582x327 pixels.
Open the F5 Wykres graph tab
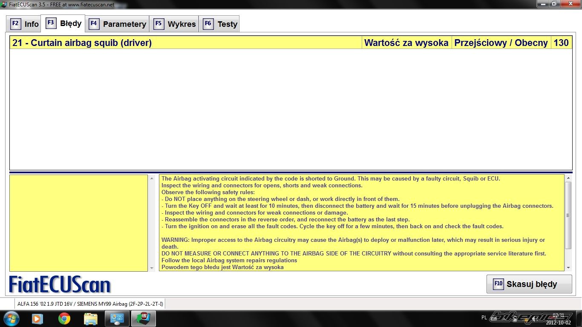coord(176,24)
